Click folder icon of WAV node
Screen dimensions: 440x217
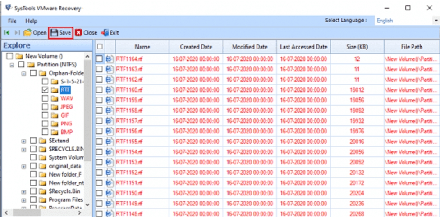pyautogui.click(x=55, y=98)
